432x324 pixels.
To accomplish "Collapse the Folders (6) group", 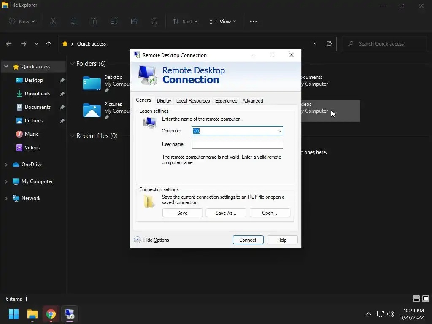I will 72,64.
